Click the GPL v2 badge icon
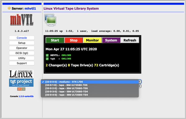 [x=21, y=89]
